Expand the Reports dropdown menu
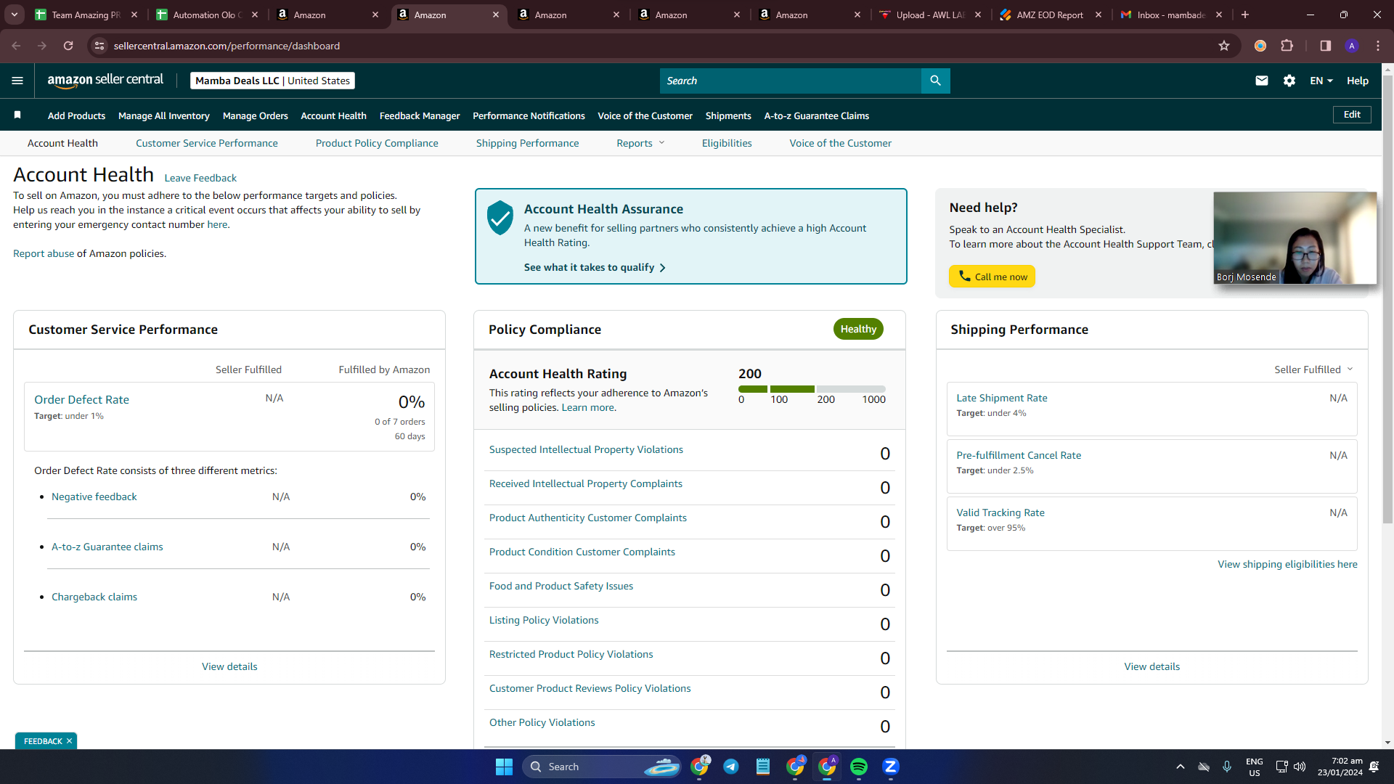 (x=640, y=143)
